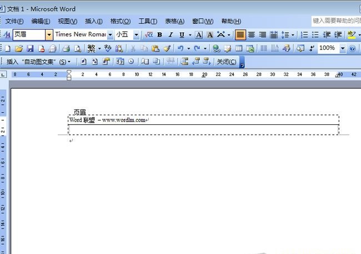Viewport: 361px width, 254px height.
Task: Insert number of pages icon
Action: (x=94, y=62)
